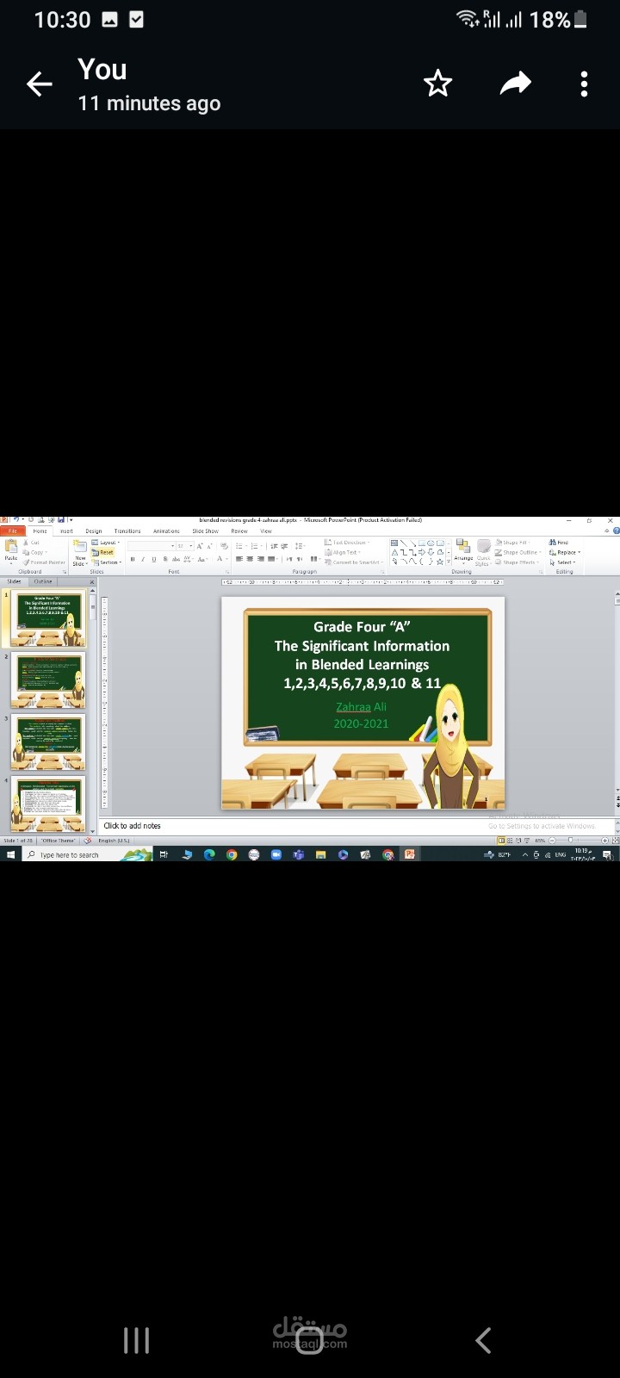The height and width of the screenshot is (1378, 620).
Task: Open the Numbering list dropdown
Action: point(256,546)
